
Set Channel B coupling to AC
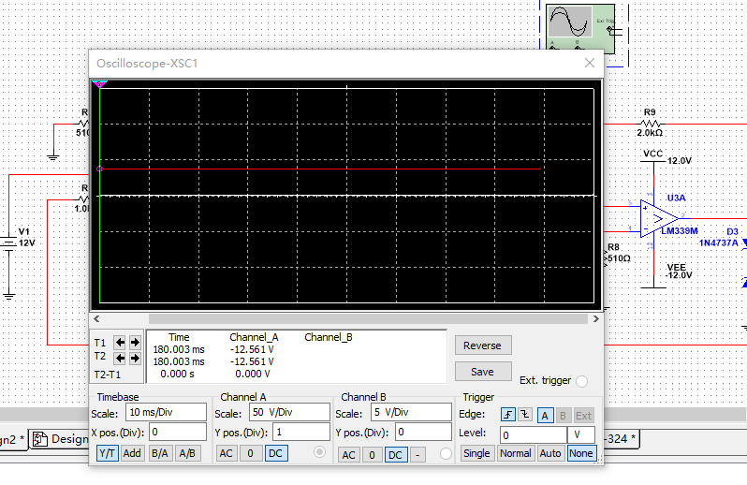point(349,455)
